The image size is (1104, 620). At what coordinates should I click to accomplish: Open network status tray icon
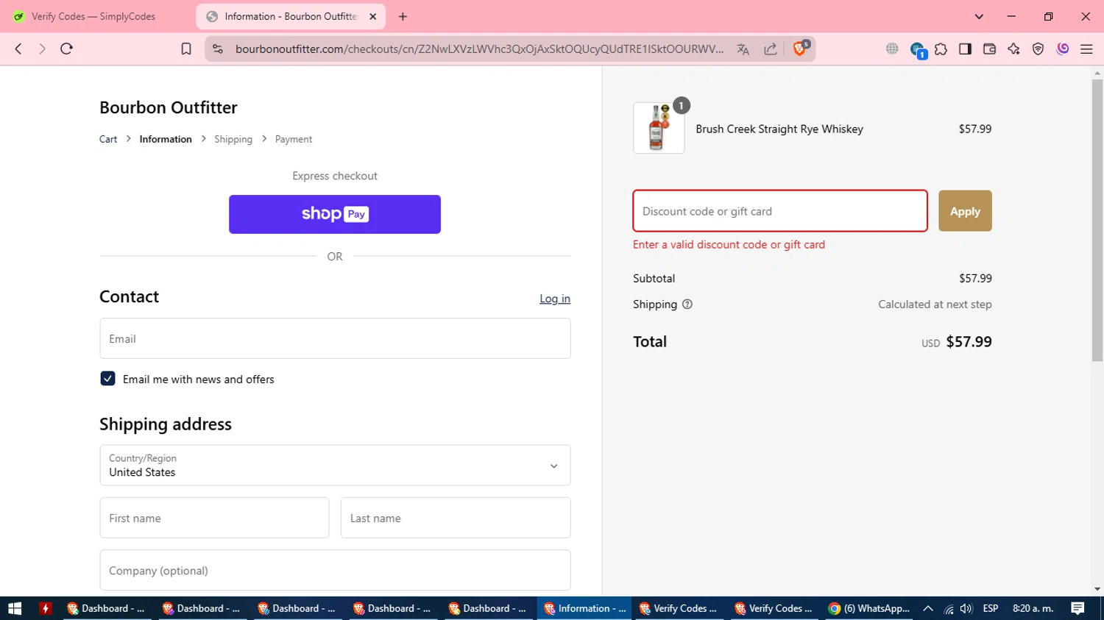(949, 609)
